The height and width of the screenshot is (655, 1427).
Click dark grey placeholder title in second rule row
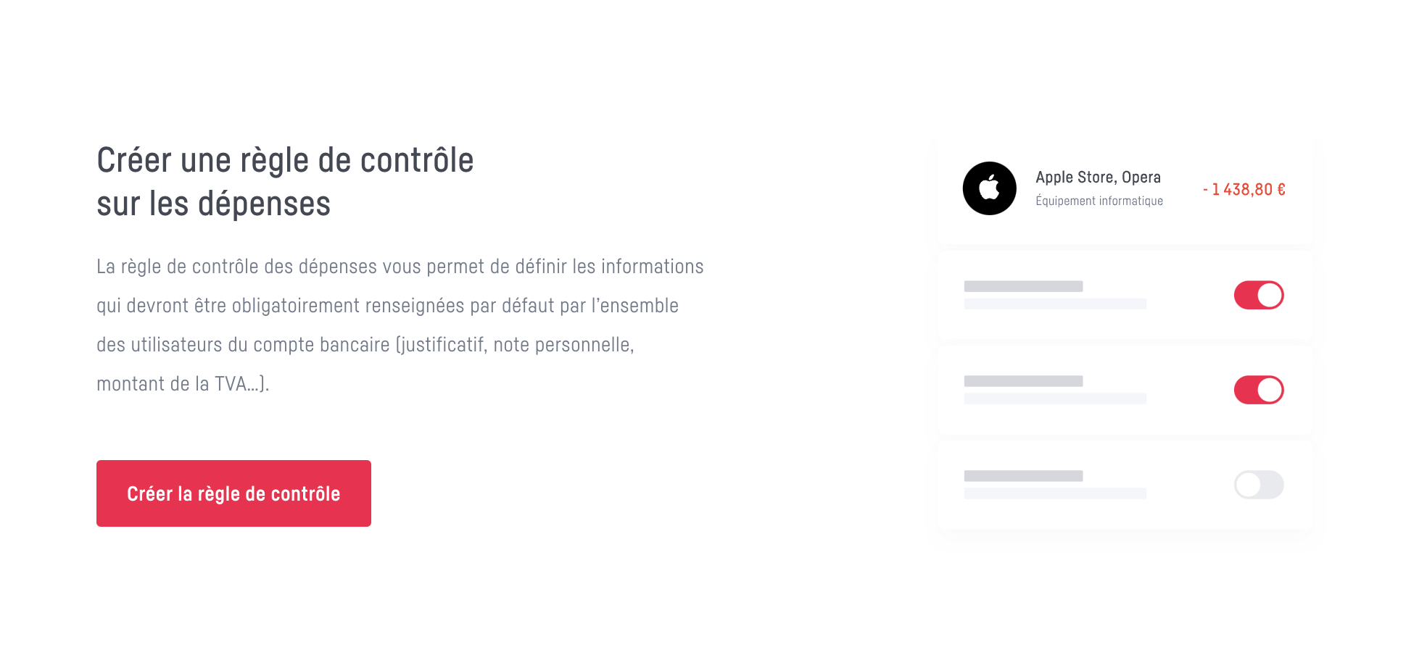coord(1023,381)
